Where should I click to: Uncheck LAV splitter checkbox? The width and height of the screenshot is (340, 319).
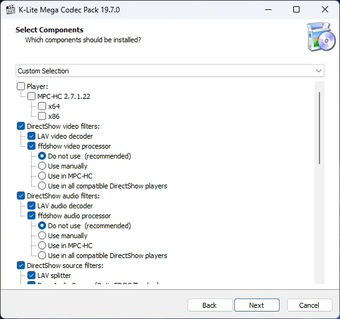(31, 275)
